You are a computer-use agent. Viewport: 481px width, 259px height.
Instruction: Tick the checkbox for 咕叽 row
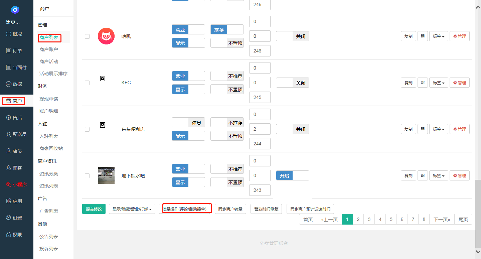87,36
